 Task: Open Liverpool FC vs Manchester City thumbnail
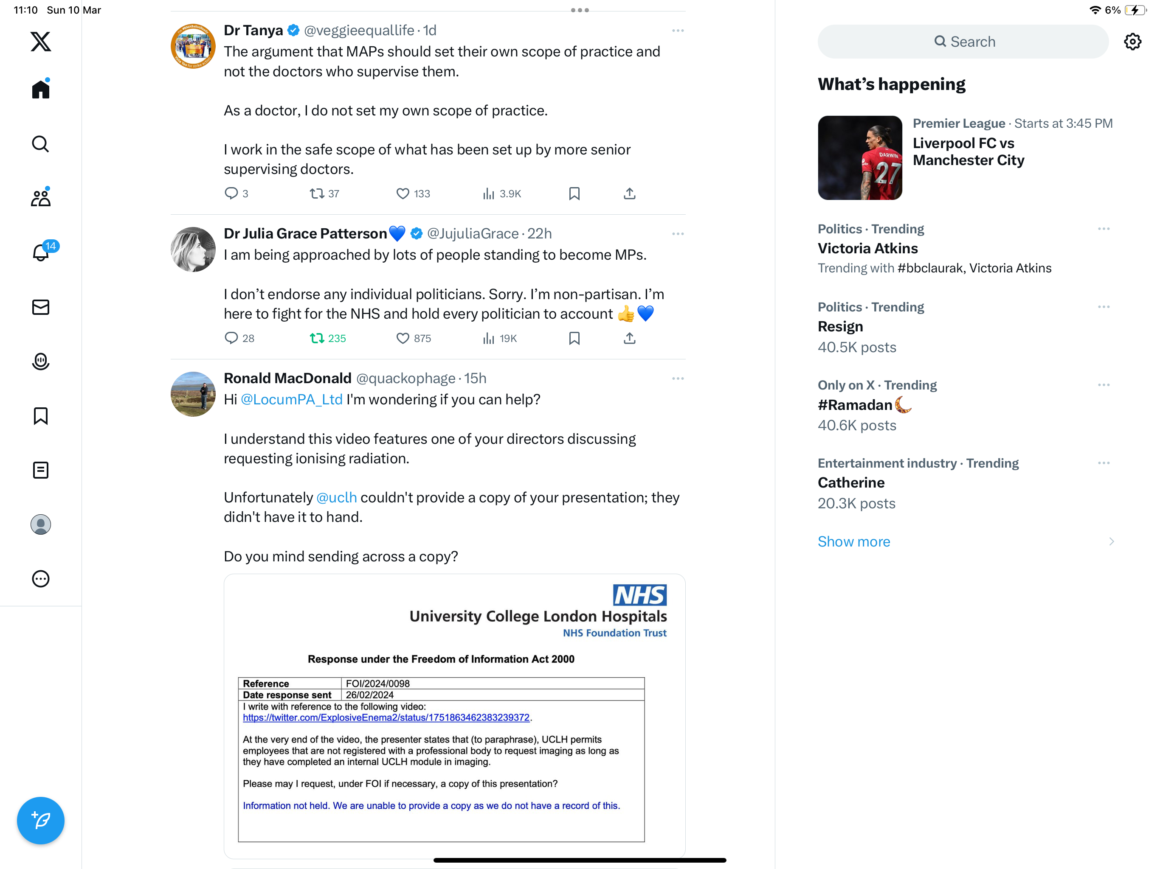pyautogui.click(x=860, y=158)
